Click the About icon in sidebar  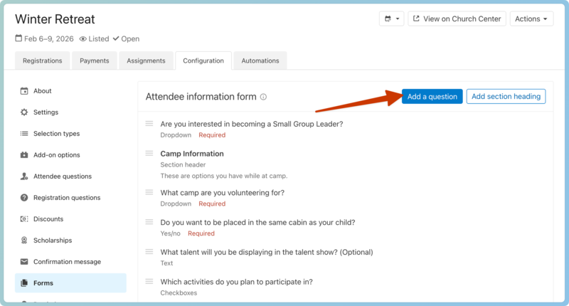[24, 91]
